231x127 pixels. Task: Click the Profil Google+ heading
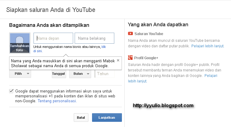pos(146,58)
